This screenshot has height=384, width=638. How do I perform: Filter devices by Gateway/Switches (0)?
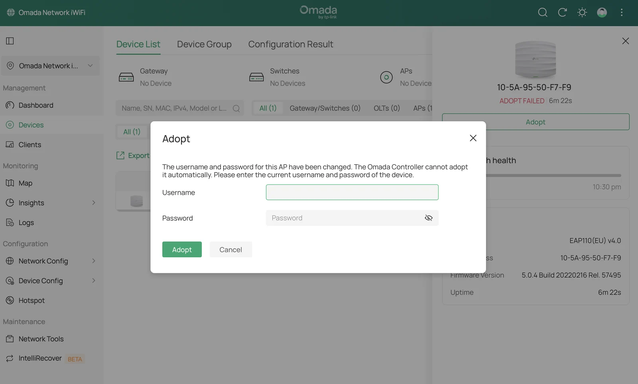(325, 108)
